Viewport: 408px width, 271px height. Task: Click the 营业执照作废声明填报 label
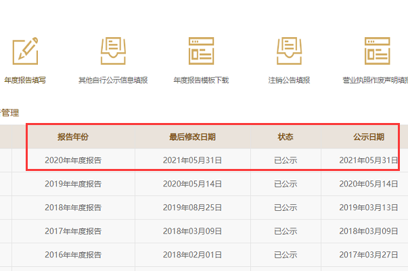[376, 80]
